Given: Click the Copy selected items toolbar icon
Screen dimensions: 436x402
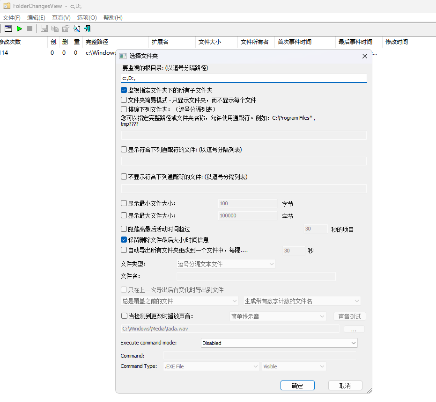Looking at the screenshot, I should tap(55, 29).
